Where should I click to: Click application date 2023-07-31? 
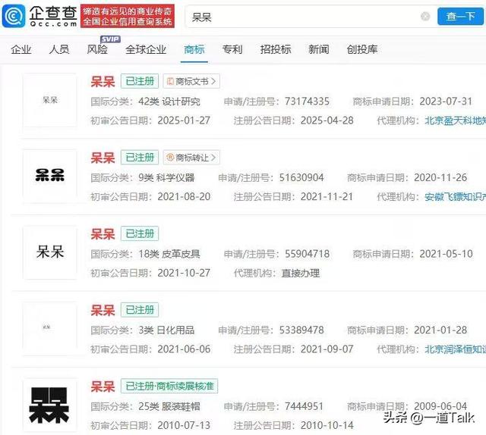click(446, 102)
